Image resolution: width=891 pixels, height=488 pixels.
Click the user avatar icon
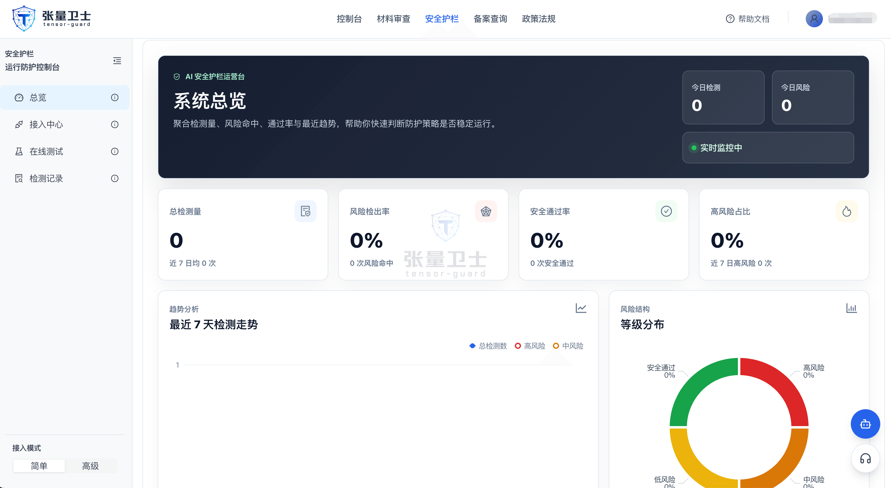(814, 19)
